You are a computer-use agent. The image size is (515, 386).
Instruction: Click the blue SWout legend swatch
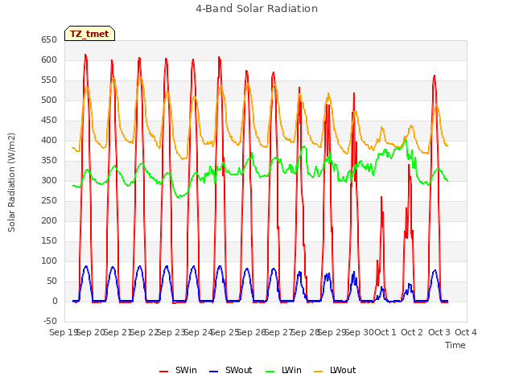click(213, 372)
